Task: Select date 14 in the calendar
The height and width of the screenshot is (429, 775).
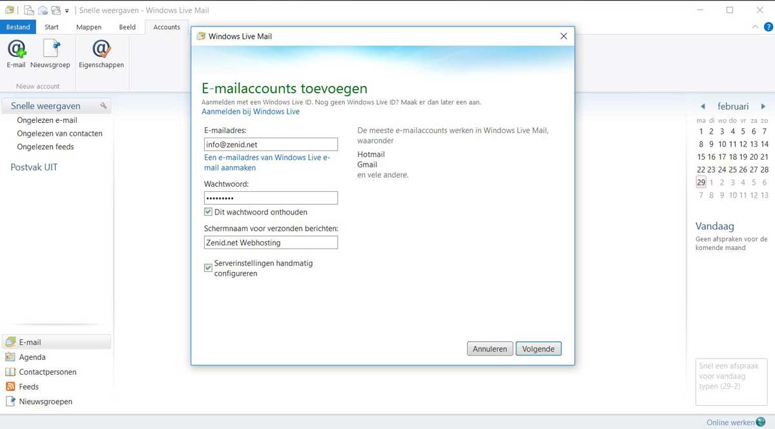Action: click(765, 144)
